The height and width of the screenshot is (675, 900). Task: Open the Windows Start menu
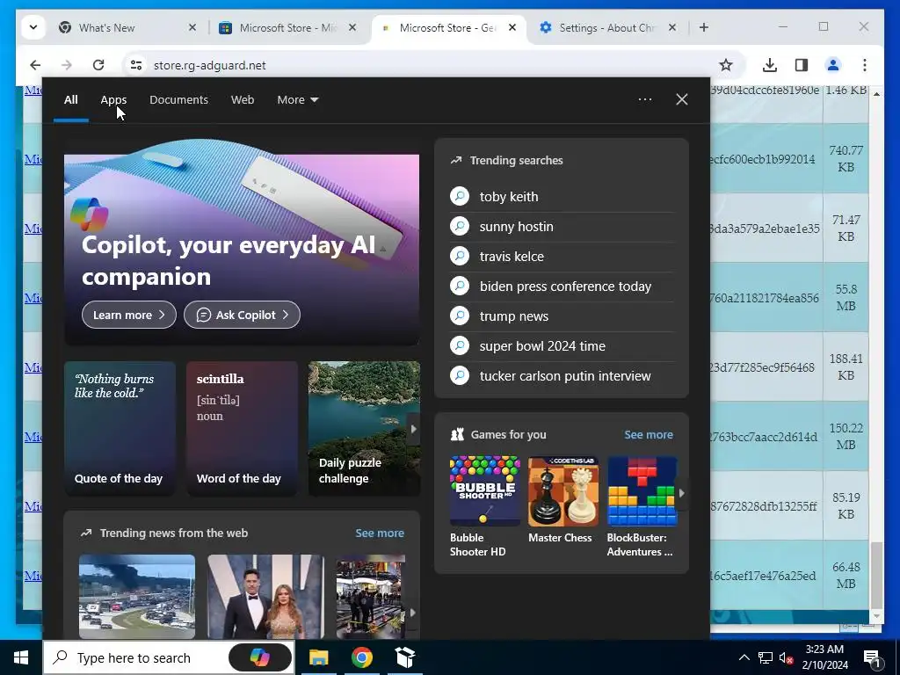pyautogui.click(x=21, y=657)
